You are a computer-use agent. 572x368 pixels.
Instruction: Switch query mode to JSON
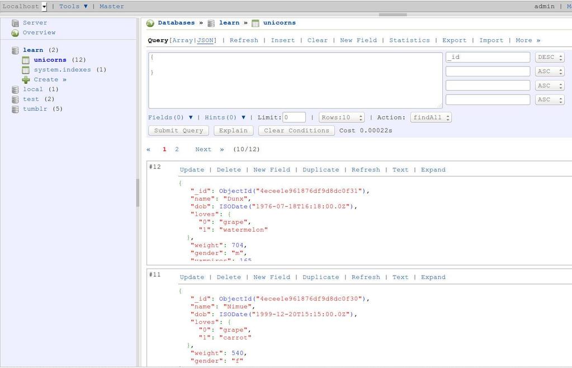click(x=205, y=40)
